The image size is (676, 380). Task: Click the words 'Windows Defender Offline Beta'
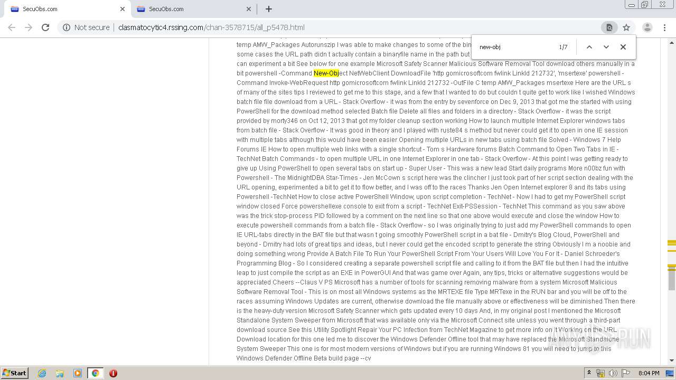tap(279, 358)
